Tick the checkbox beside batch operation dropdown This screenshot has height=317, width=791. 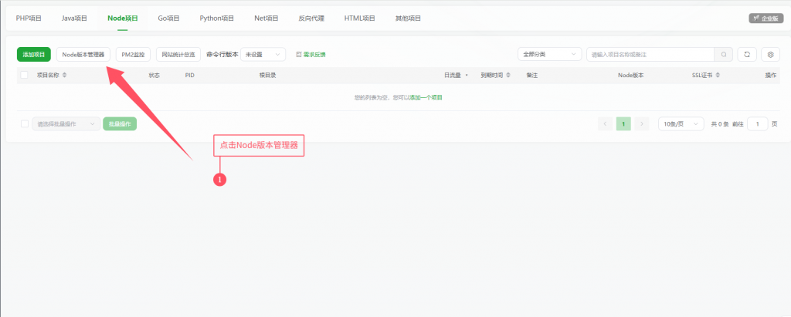(25, 123)
